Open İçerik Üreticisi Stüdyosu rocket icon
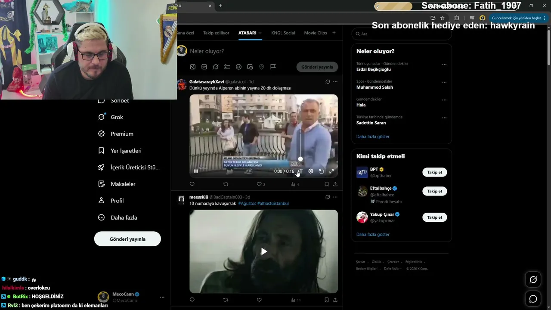The height and width of the screenshot is (310, 551). pos(102,167)
